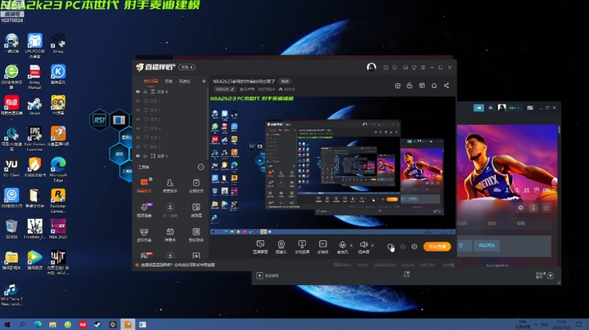589x330 pixels.
Task: Click add a game at the bottom of the Steam window
Action: point(268,275)
